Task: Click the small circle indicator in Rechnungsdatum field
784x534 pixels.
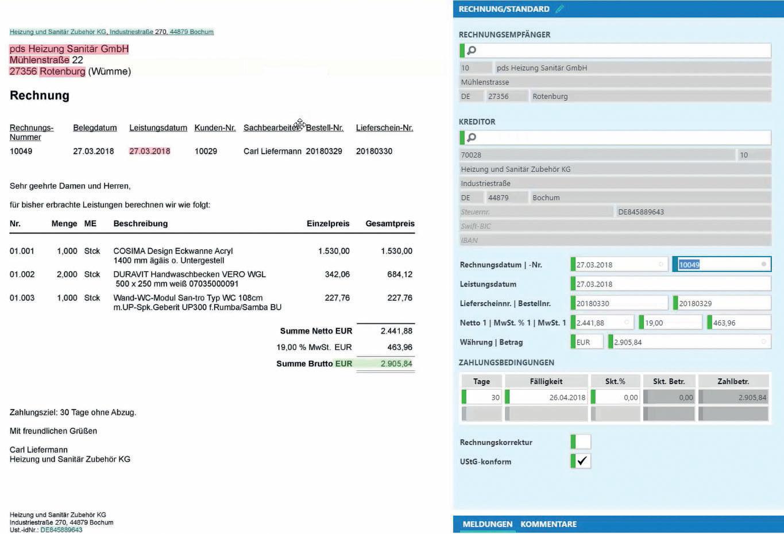Action: click(x=661, y=265)
